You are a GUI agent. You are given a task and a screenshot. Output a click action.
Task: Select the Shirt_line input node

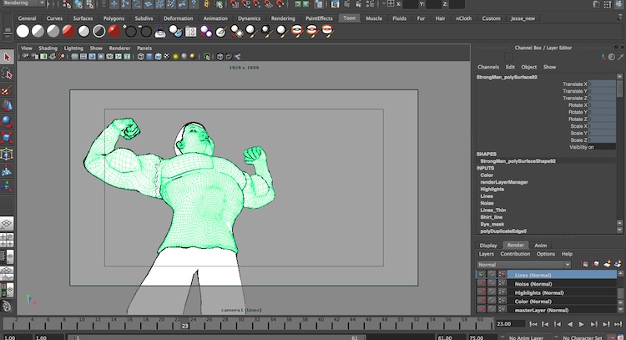(493, 217)
